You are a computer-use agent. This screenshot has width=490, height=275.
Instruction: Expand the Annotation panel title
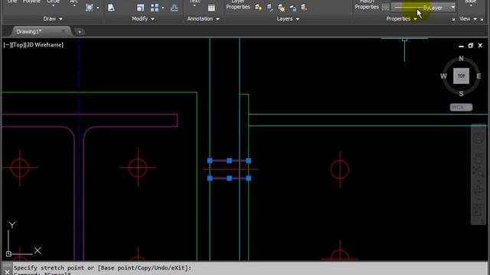coord(203,19)
